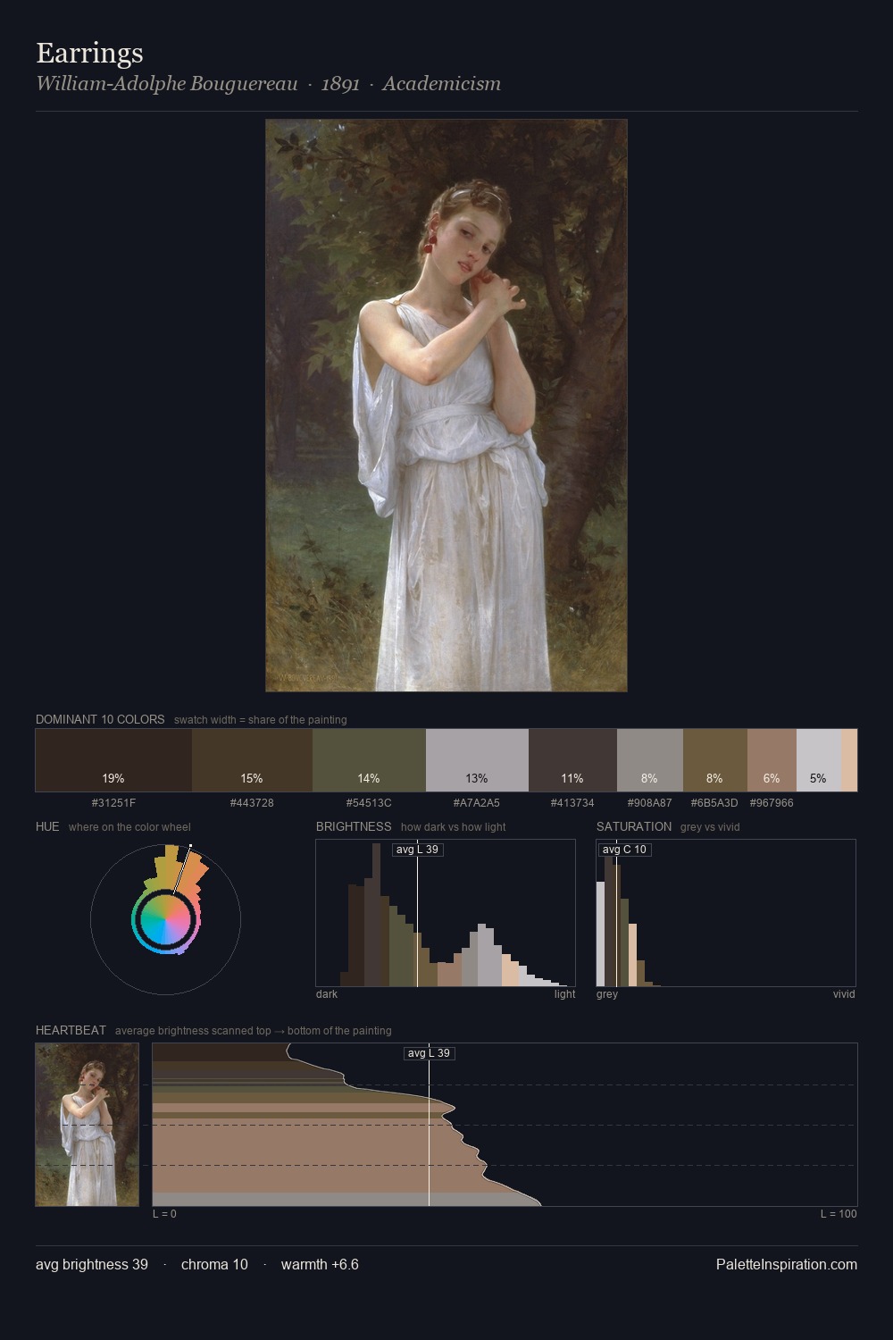893x1340 pixels.
Task: Click the tallest dark bar in the brightness histogram
Action: click(376, 915)
